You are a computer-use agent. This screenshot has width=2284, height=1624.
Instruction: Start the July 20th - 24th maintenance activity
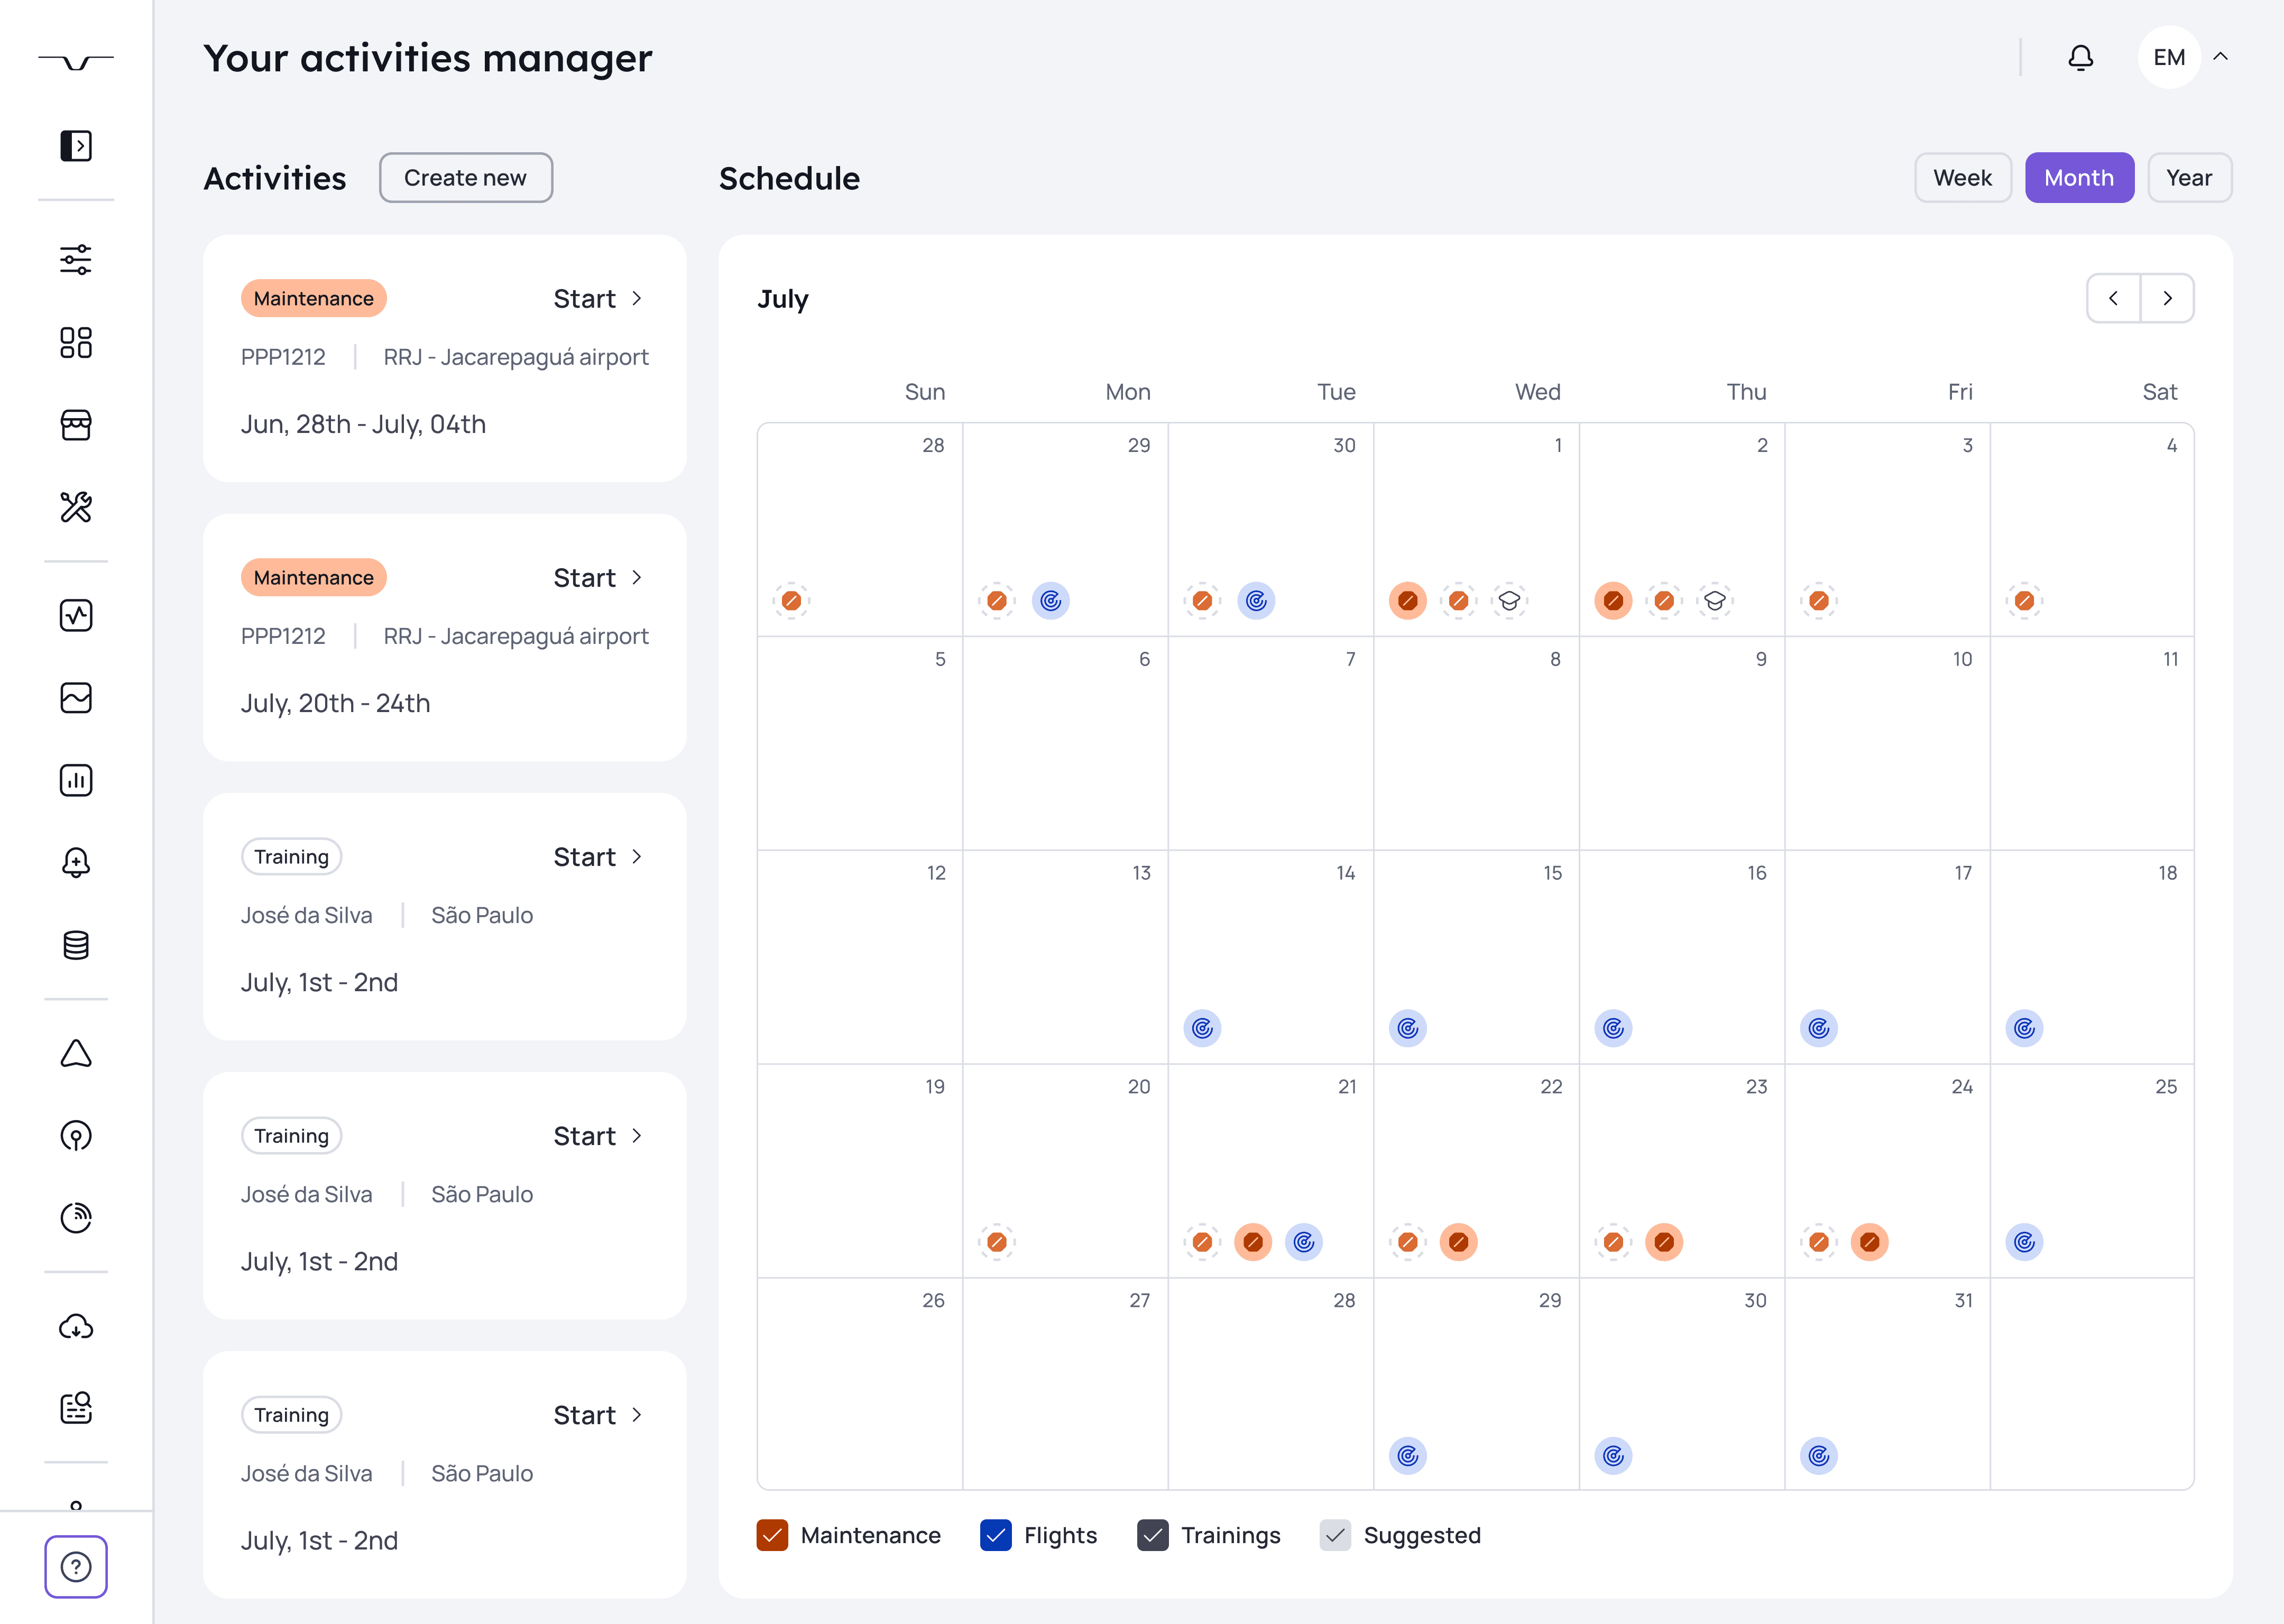click(x=598, y=578)
